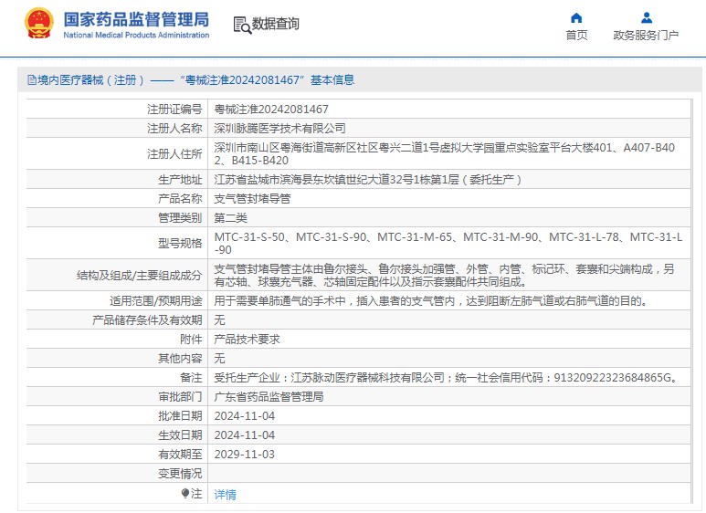
Task: Open the 首页 home link
Action: pyautogui.click(x=576, y=35)
